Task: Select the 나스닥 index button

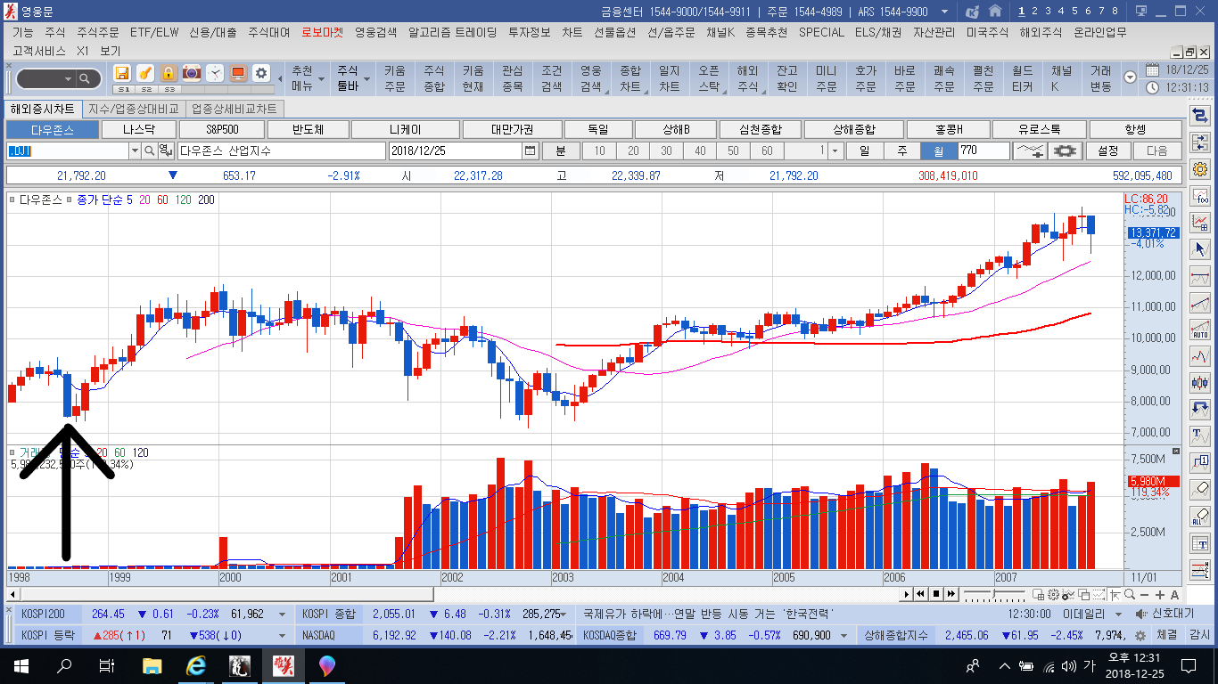Action: click(x=136, y=130)
